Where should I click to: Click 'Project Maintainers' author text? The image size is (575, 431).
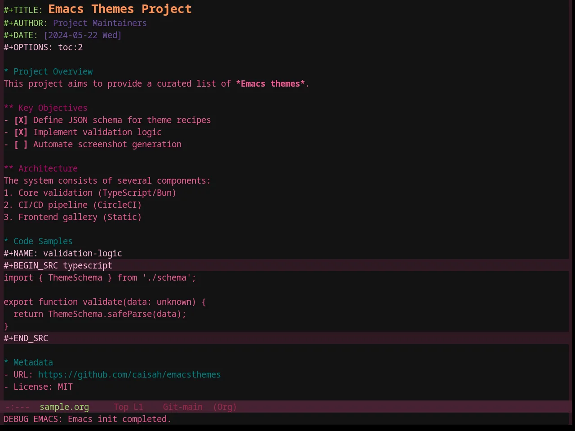click(100, 23)
